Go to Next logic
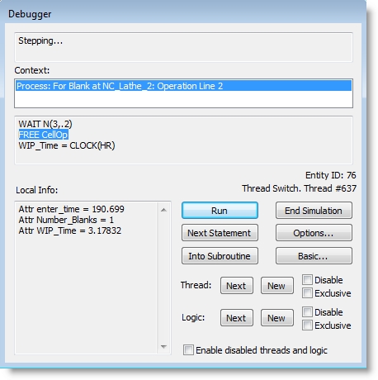 click(237, 318)
